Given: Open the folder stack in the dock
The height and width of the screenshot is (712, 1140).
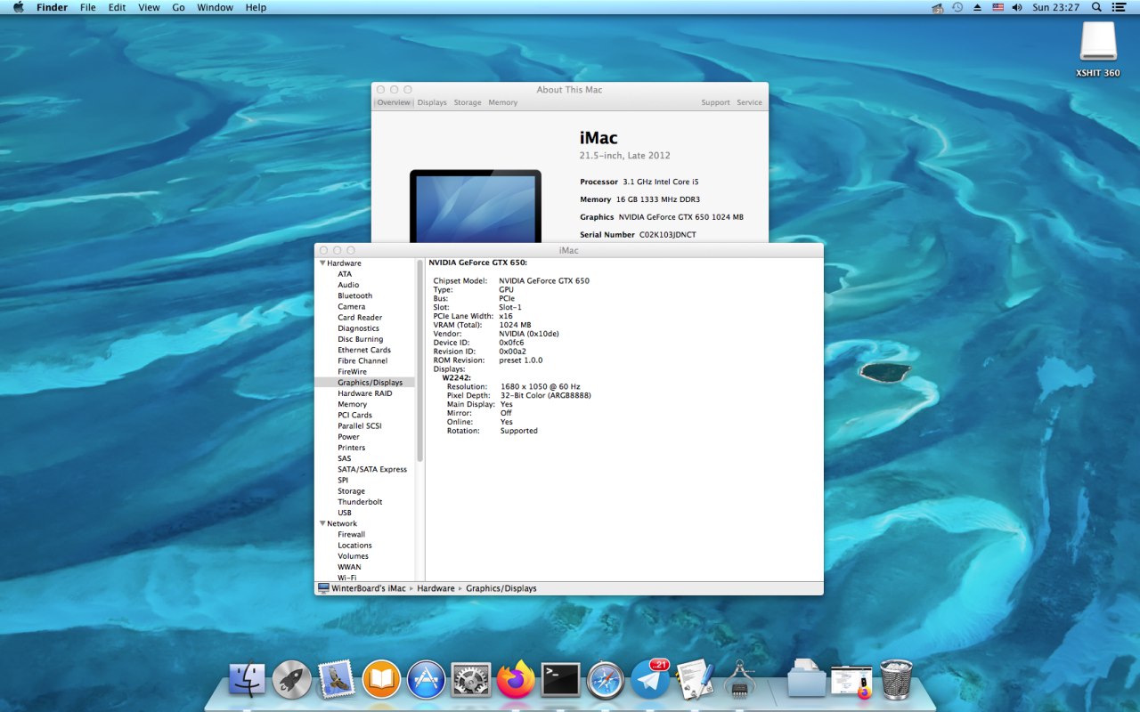Looking at the screenshot, I should point(807,678).
